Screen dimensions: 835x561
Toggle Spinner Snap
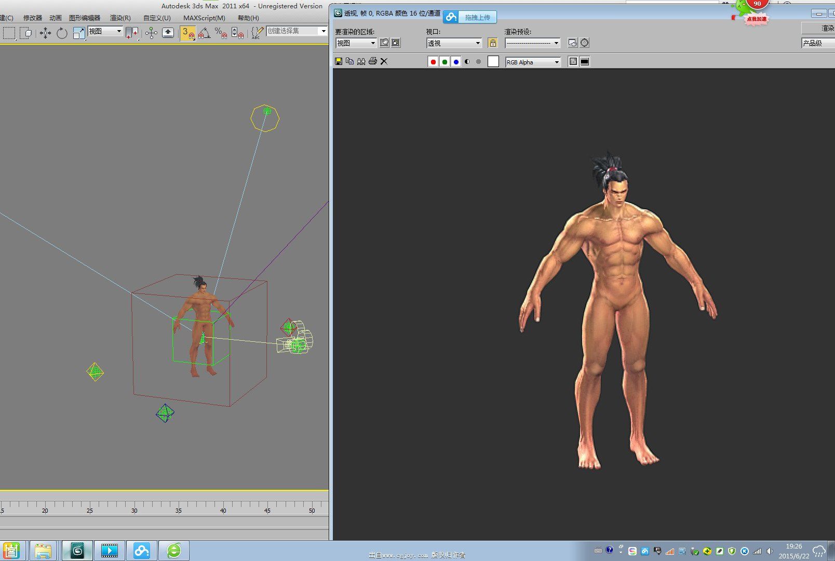pos(237,33)
